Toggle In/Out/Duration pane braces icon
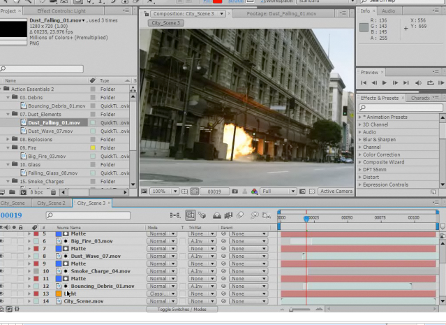The image size is (446, 325). click(x=17, y=309)
